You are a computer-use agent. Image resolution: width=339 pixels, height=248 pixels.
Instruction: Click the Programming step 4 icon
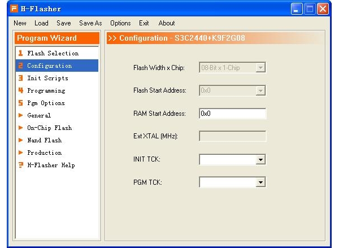click(20, 90)
